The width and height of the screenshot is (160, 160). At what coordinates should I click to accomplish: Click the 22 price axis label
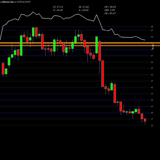[x=152, y=113]
